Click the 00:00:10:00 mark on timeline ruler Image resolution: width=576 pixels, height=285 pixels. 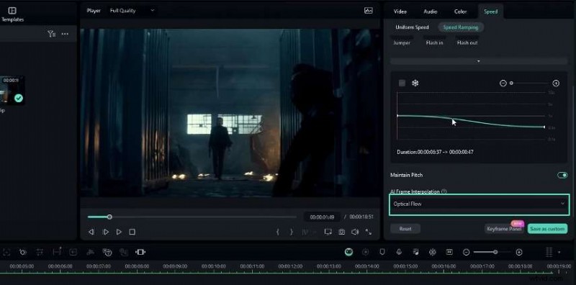point(214,266)
